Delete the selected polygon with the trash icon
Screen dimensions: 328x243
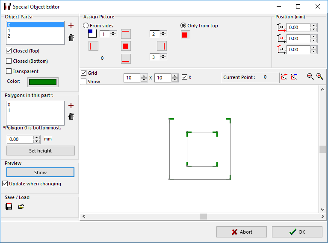coord(71,116)
